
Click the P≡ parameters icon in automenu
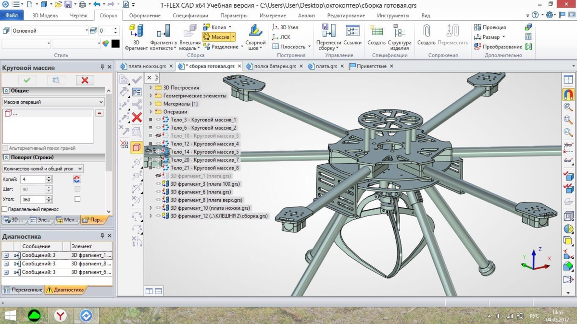(x=137, y=92)
